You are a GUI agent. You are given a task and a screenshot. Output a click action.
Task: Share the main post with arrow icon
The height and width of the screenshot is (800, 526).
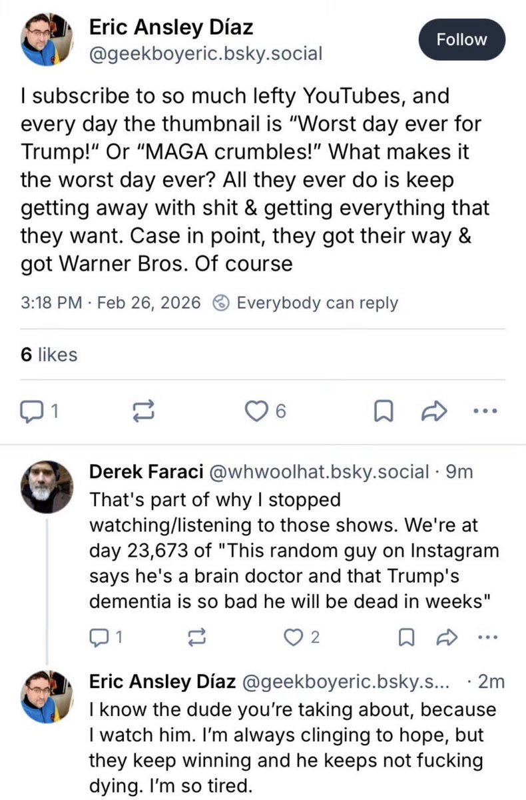tap(433, 413)
